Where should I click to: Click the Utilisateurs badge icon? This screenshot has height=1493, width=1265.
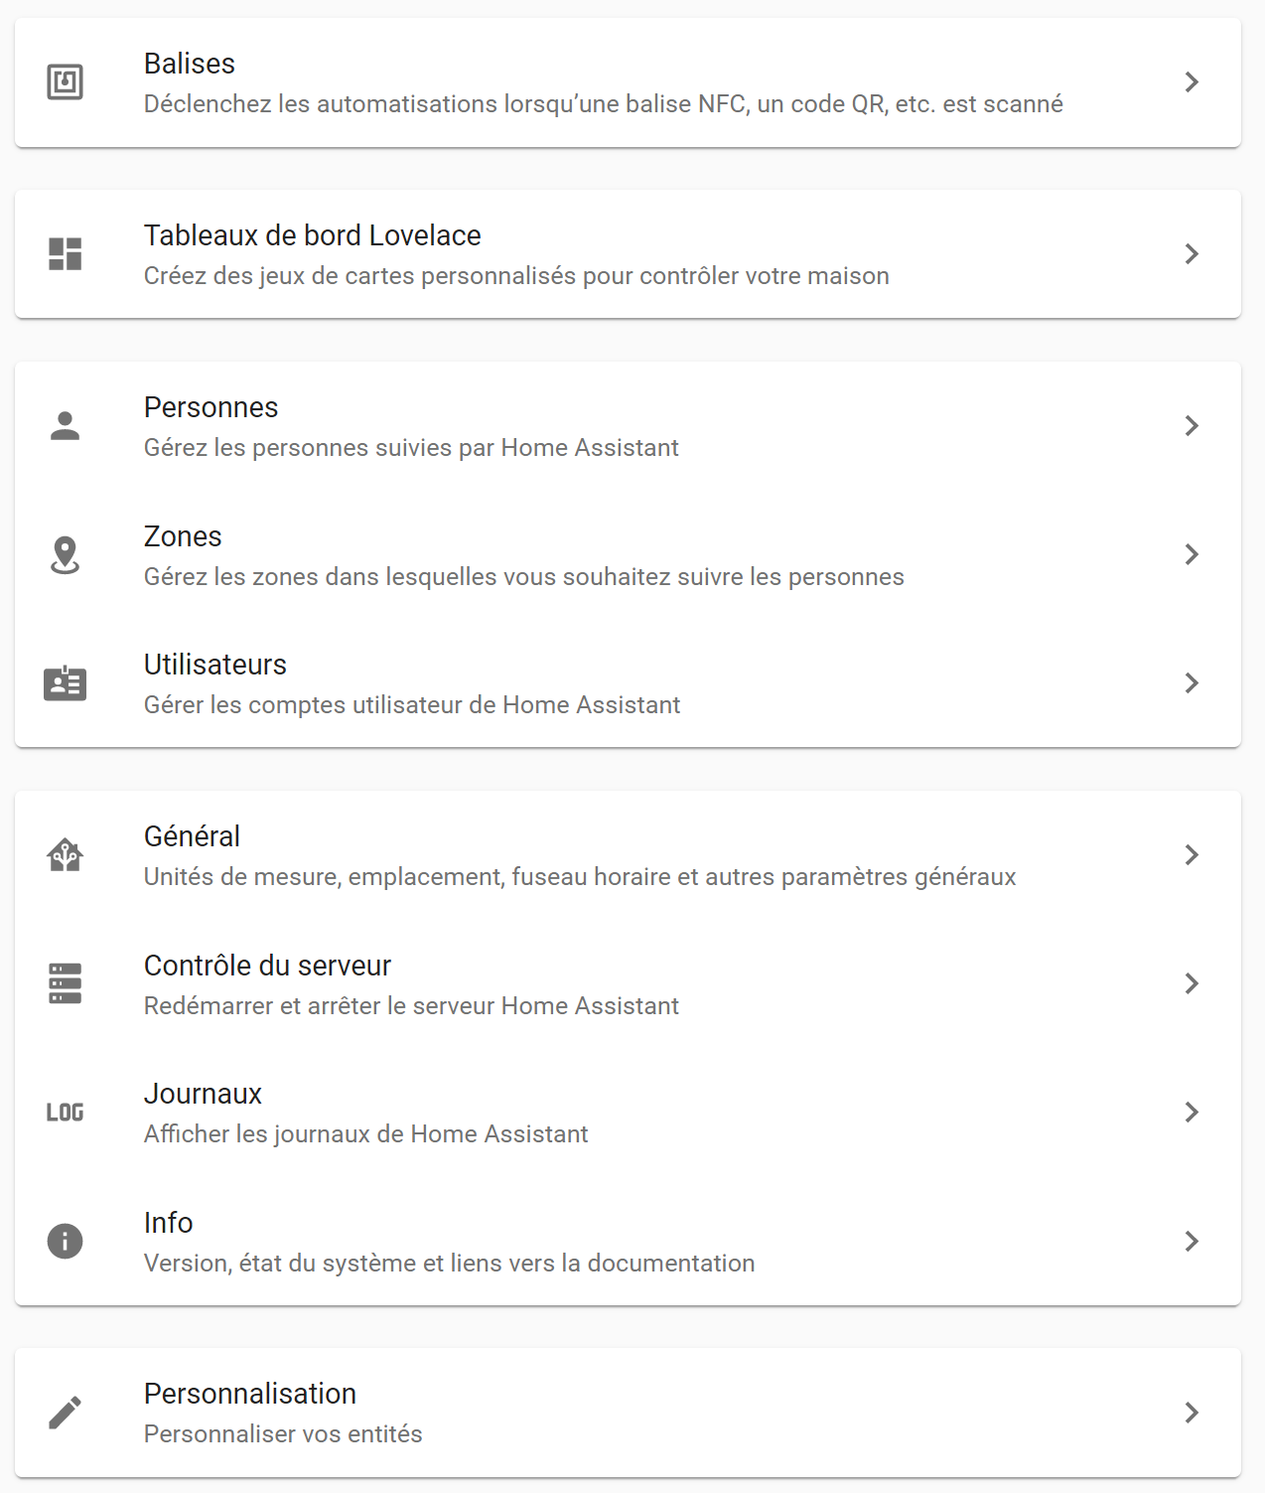pyautogui.click(x=65, y=683)
